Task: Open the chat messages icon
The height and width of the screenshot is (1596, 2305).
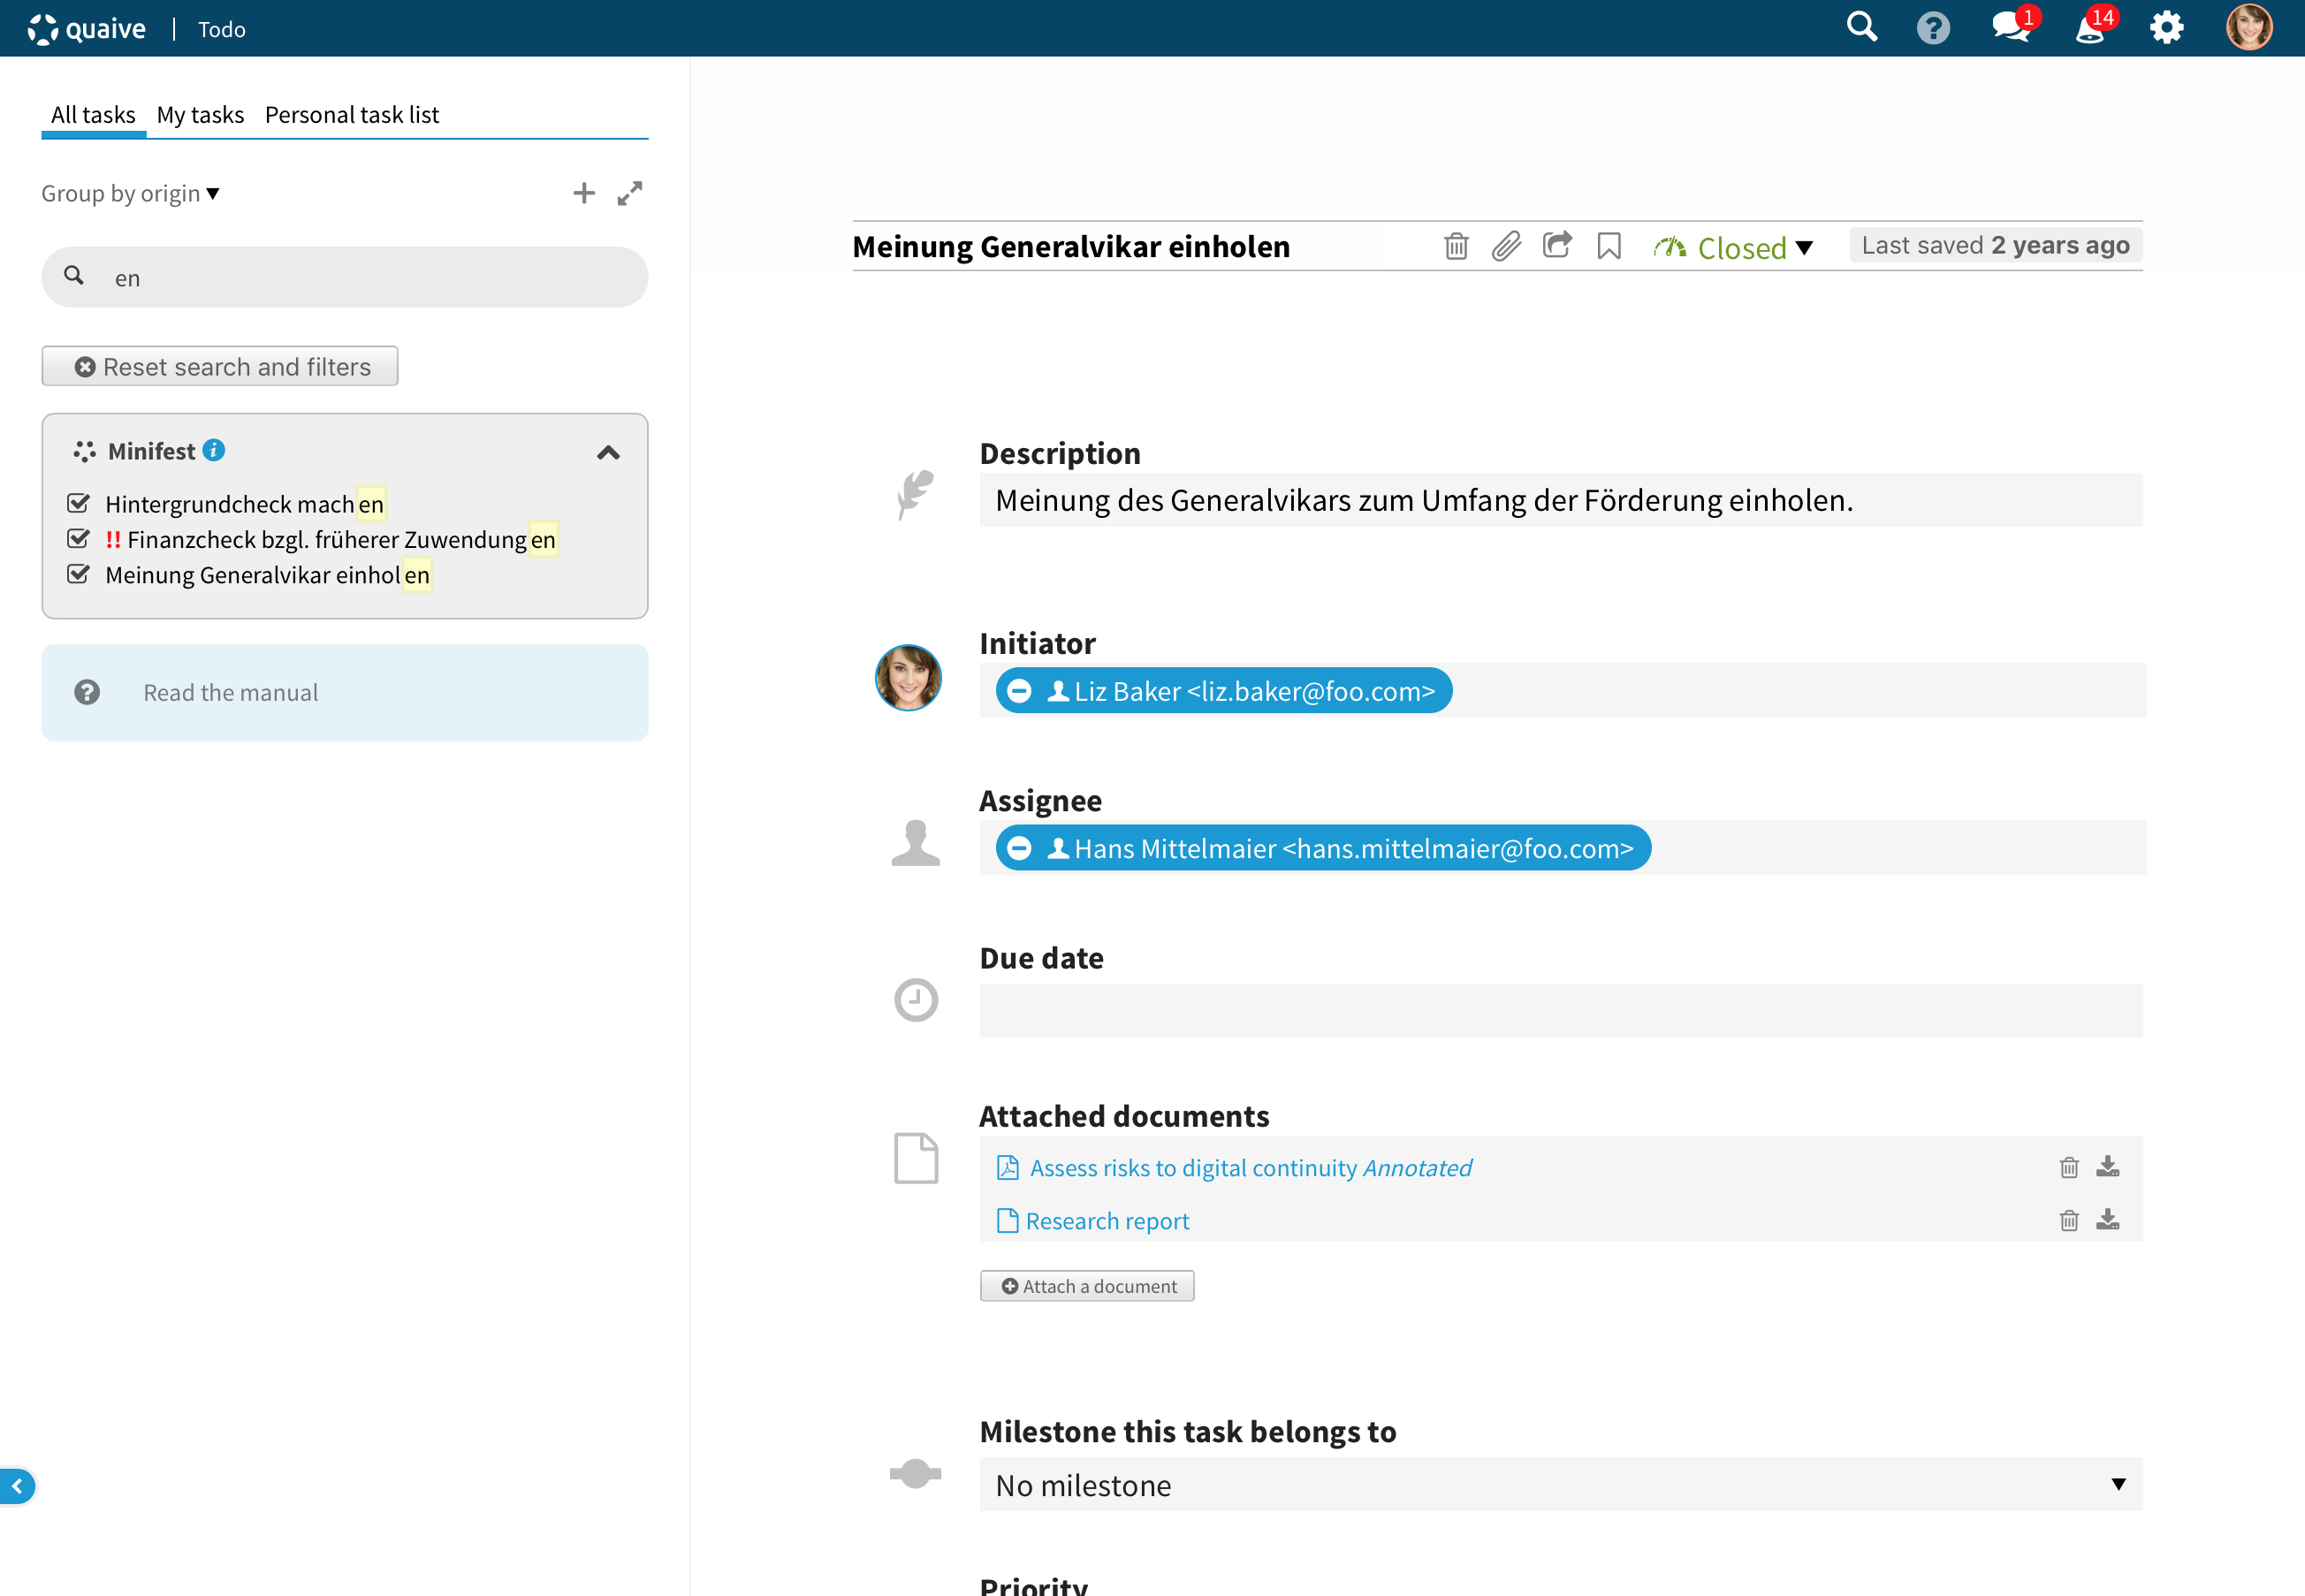Action: tap(2010, 28)
